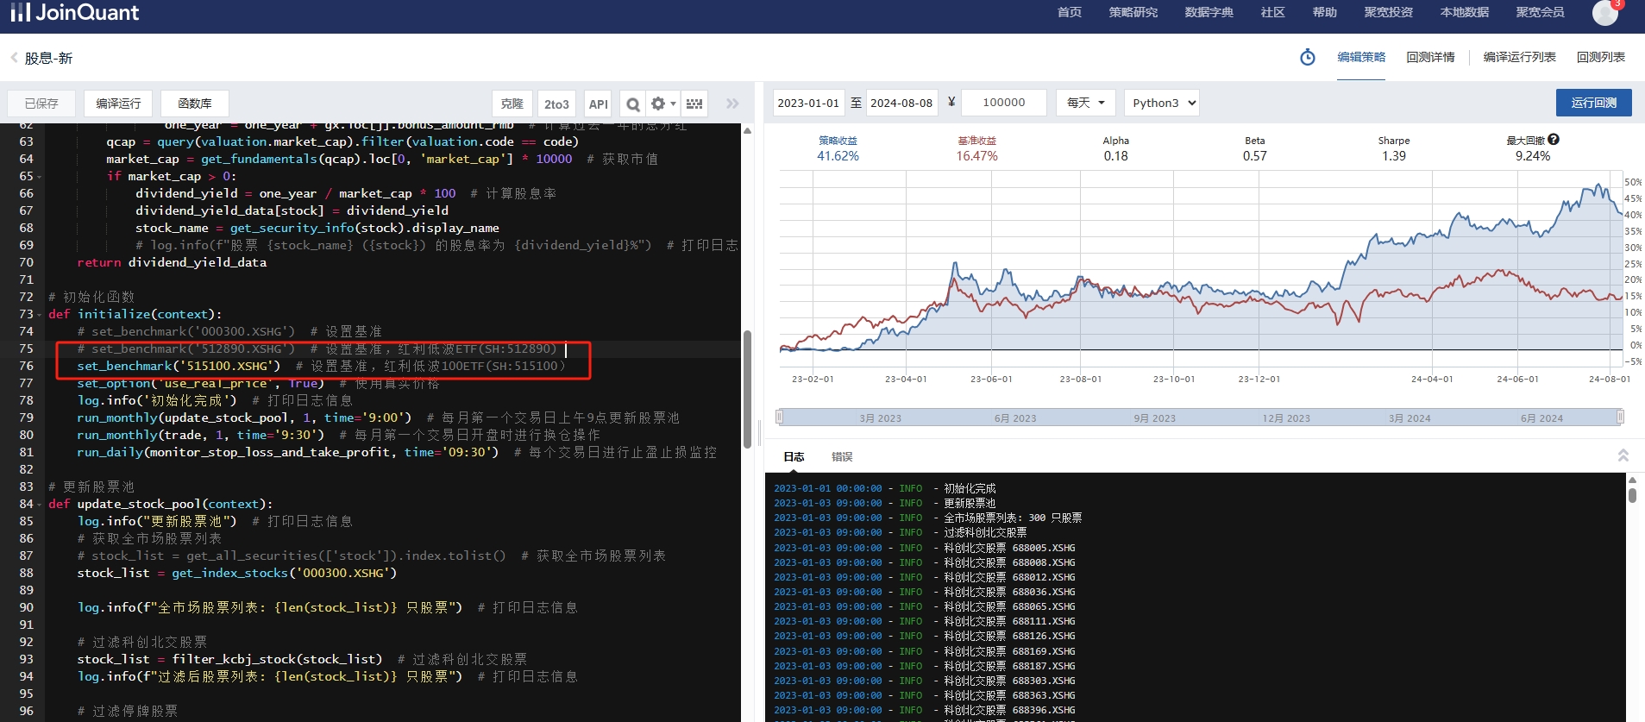Screen dimensions: 1645x722
Task: Collapse the log panel with double chevron
Action: point(1623,455)
